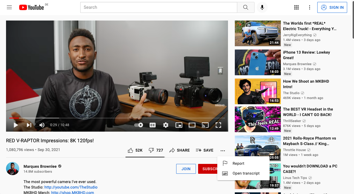Viewport: 354px width, 194px height.
Task: Open the Electric Truck video thumbnail
Action: (258, 33)
